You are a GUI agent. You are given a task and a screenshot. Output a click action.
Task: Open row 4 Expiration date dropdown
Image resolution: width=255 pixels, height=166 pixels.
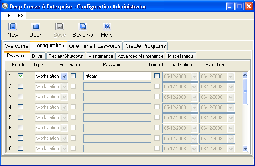click(231, 107)
